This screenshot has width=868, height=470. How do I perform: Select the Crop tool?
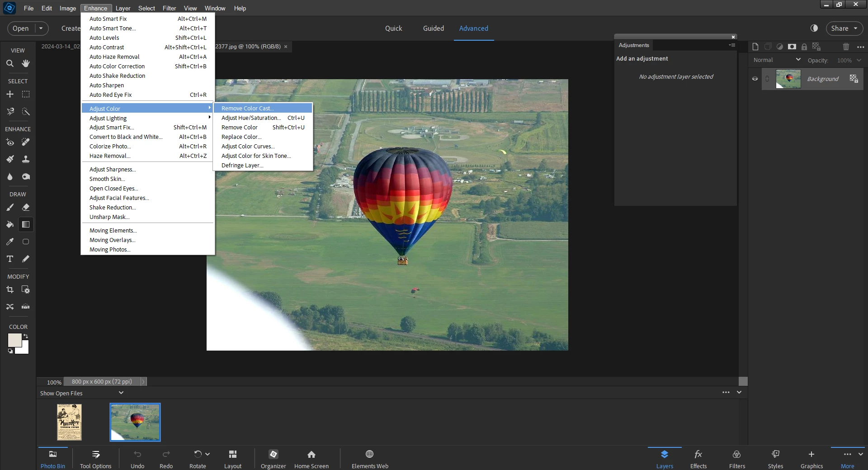click(x=9, y=290)
